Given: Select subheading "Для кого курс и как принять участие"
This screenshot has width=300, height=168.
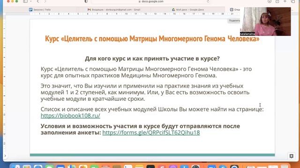Looking at the screenshot, I should click(152, 58).
